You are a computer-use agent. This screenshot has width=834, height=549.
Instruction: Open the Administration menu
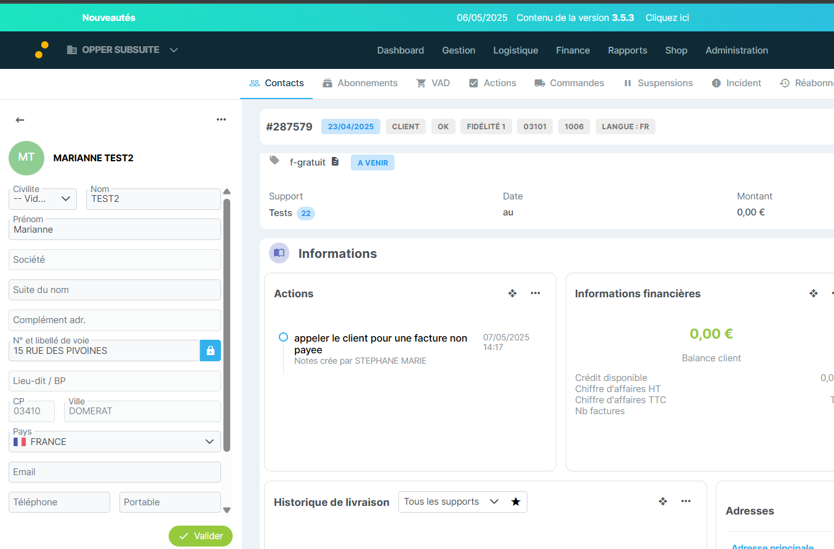tap(737, 50)
